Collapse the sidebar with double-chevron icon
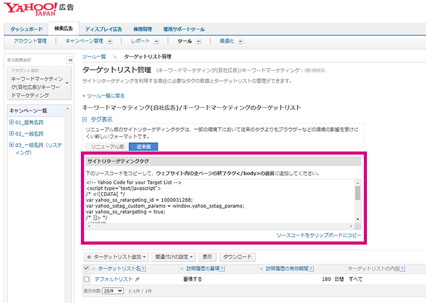 71,60
